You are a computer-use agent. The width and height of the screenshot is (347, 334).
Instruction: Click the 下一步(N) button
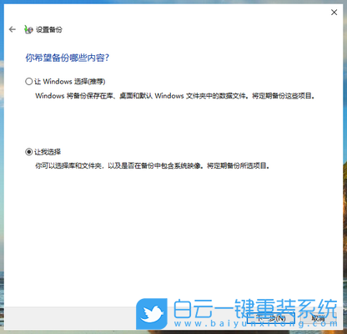click(271, 318)
